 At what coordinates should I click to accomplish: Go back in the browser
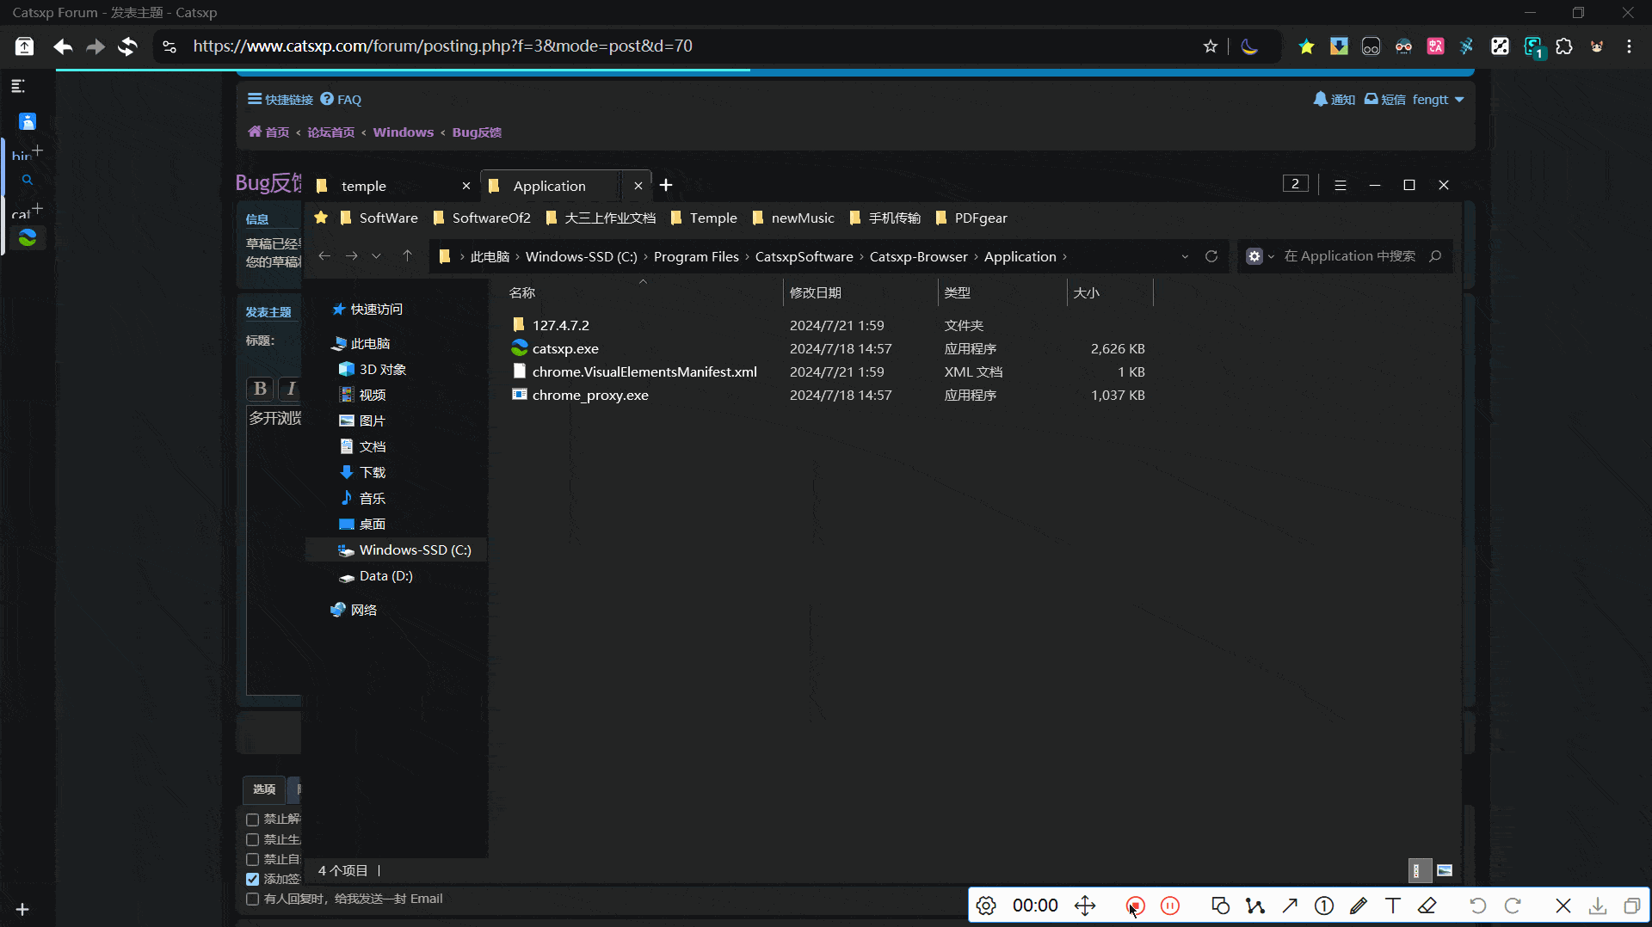coord(63,46)
